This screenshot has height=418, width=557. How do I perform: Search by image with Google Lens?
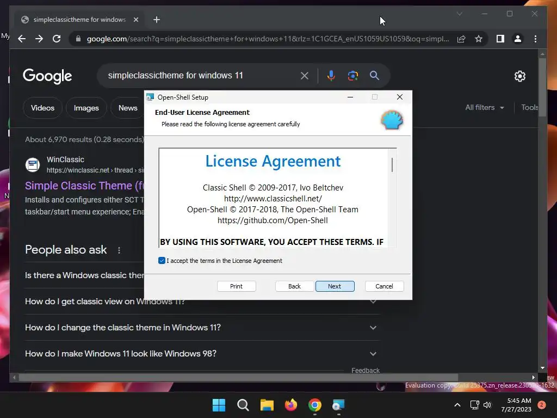tap(352, 76)
